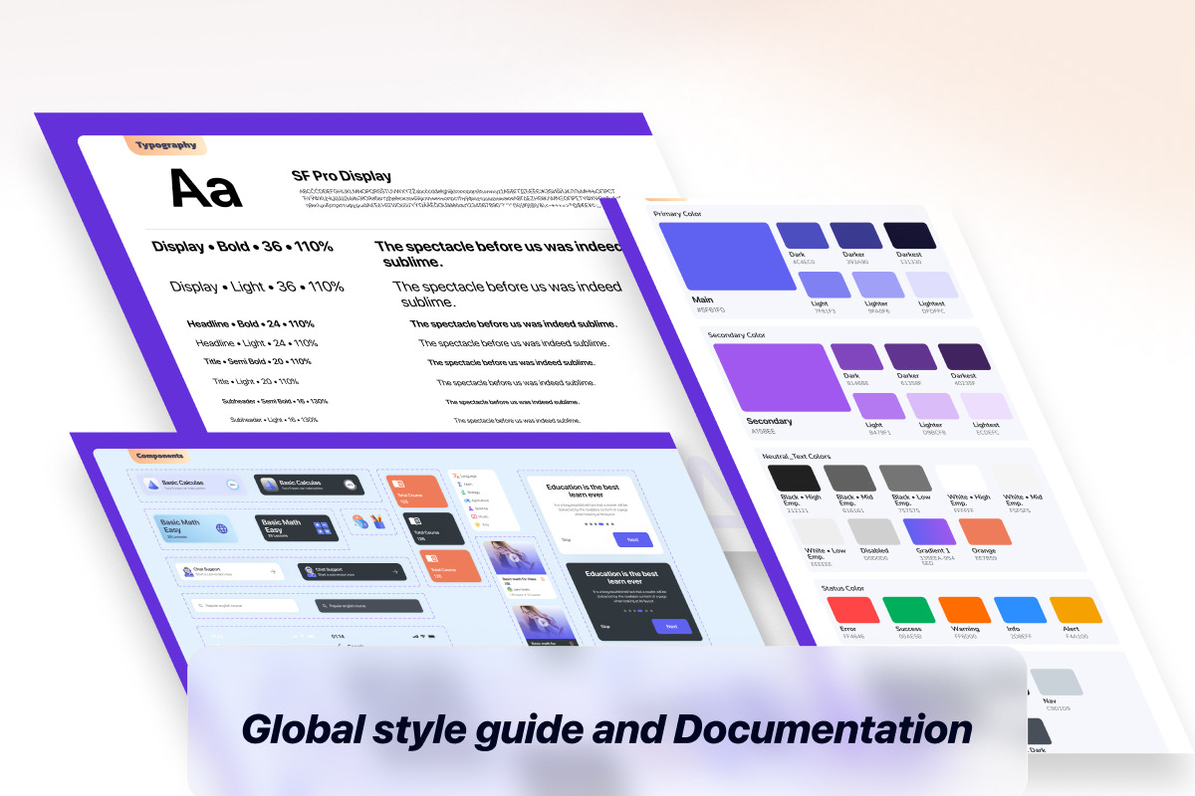Select the Black High Emp. swatch

[x=795, y=478]
